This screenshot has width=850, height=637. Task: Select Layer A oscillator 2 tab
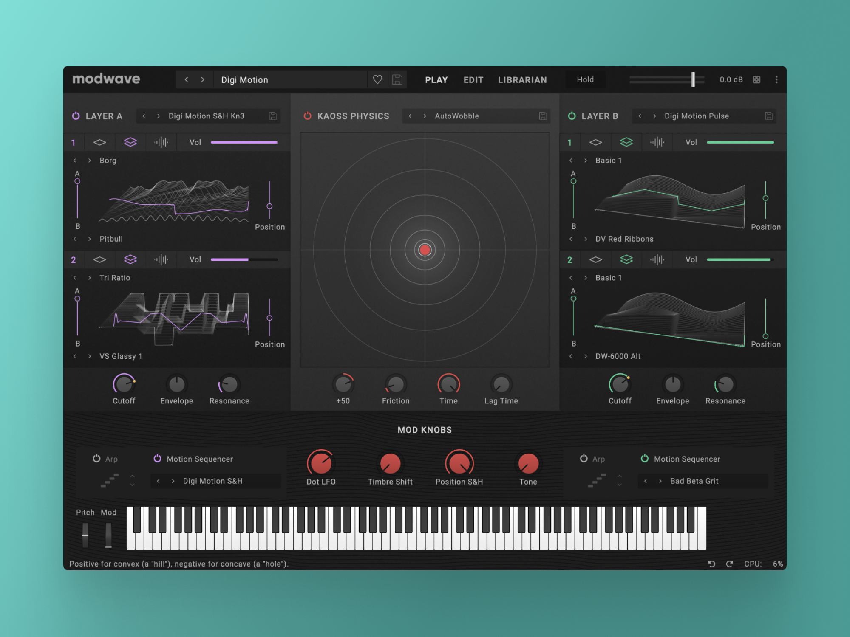tap(74, 260)
